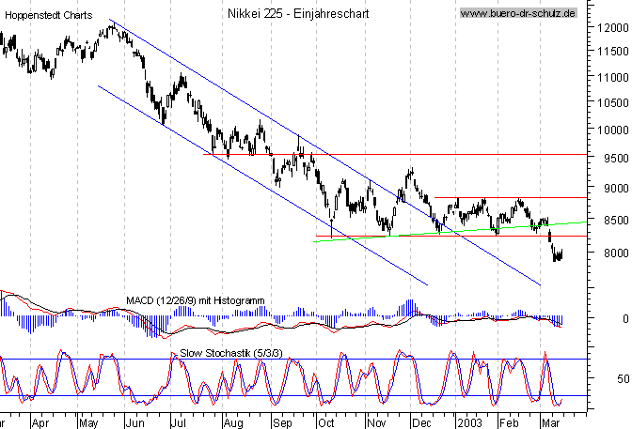Click the 11000 price axis label
The height and width of the screenshot is (429, 632).
(613, 77)
